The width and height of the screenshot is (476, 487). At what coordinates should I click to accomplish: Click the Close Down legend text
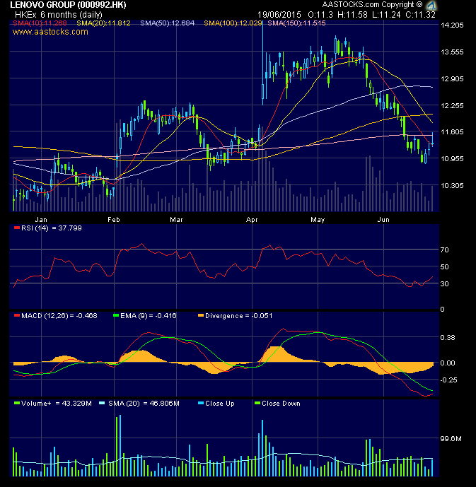pyautogui.click(x=281, y=403)
